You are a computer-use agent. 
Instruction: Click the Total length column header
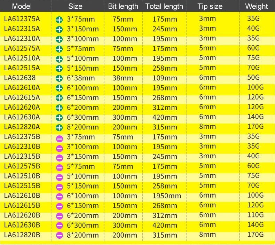(164, 7)
